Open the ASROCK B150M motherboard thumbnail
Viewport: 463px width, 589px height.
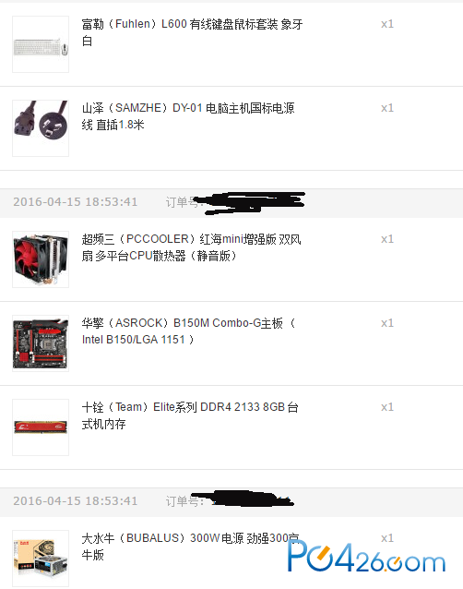click(x=41, y=343)
